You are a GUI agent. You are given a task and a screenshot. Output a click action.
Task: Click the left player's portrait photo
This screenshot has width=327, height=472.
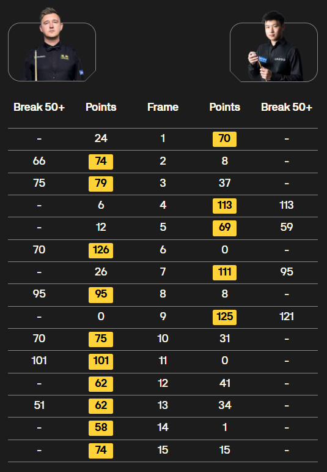click(x=52, y=45)
